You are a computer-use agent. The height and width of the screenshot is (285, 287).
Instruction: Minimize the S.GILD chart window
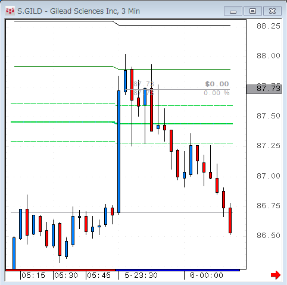[233, 11]
